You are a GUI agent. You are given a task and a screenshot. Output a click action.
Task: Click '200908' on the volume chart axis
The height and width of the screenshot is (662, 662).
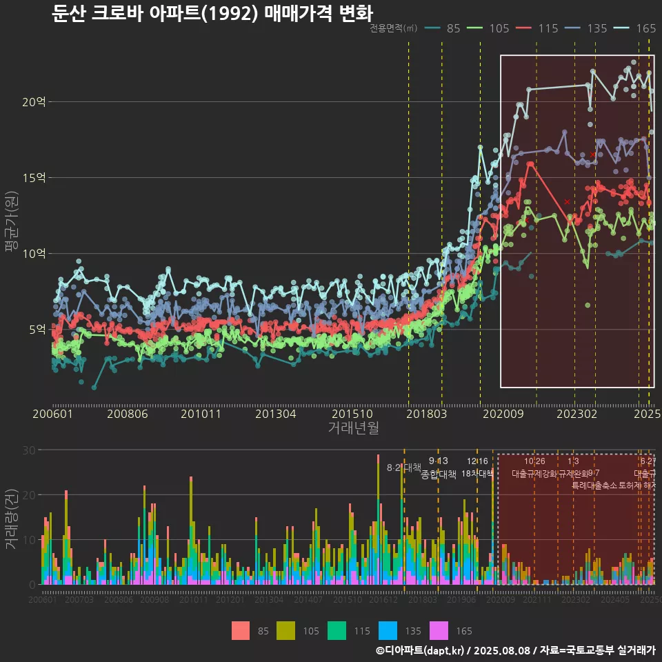(x=154, y=599)
